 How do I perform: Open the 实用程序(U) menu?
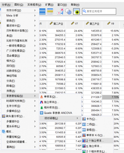pyautogui.click(x=34, y=5)
